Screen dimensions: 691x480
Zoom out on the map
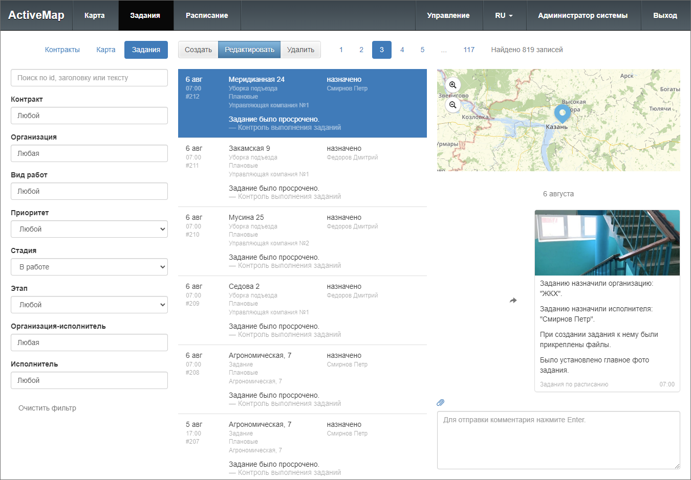pos(452,105)
